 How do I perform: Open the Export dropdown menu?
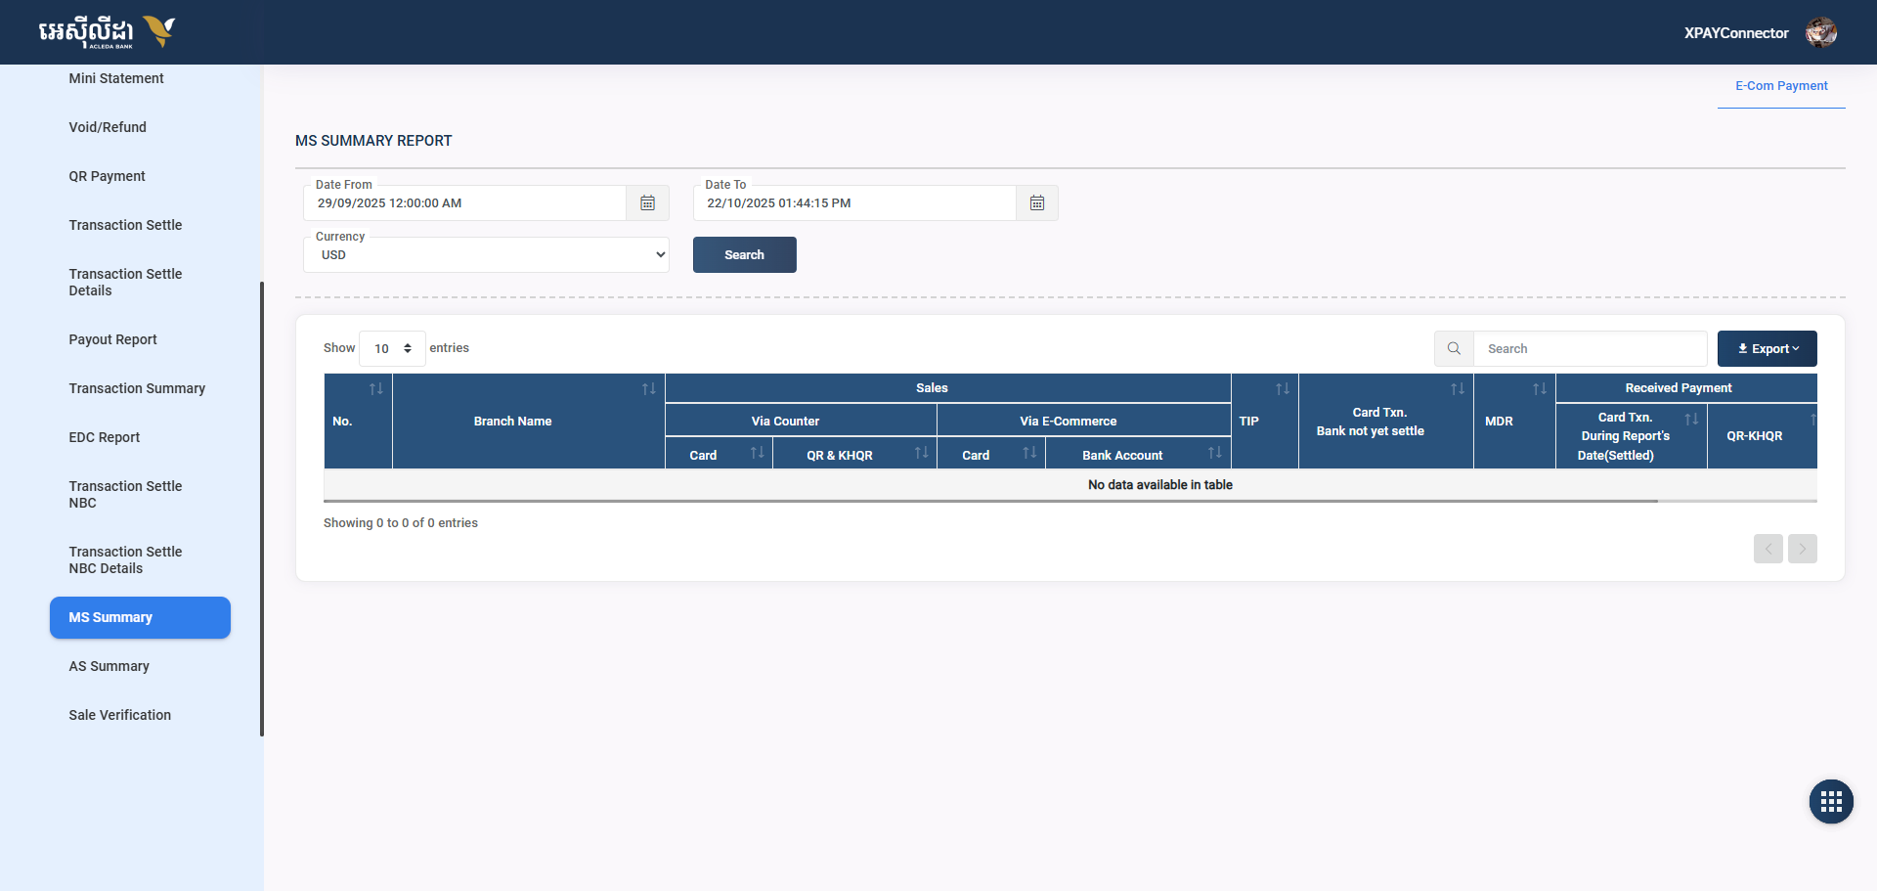click(x=1767, y=349)
